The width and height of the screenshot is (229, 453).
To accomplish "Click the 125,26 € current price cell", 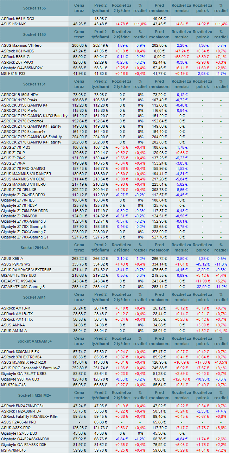I will (79, 428).
